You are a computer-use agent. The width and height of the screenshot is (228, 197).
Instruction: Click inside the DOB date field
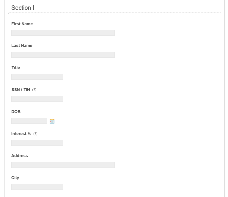pyautogui.click(x=29, y=121)
